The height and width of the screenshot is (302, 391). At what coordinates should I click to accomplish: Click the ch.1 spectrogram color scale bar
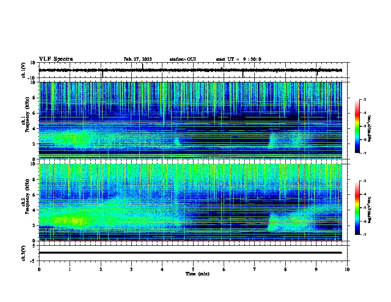tap(357, 126)
